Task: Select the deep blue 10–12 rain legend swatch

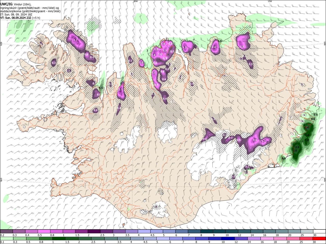Action: [x=228, y=238]
